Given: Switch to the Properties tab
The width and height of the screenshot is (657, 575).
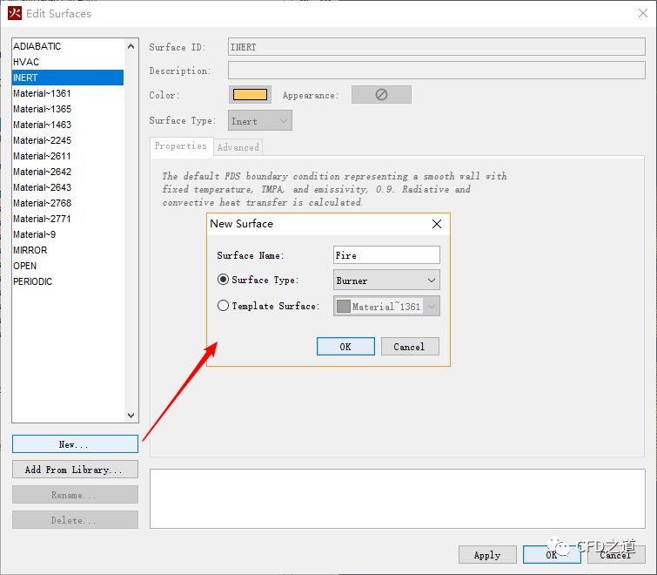Looking at the screenshot, I should click(x=180, y=146).
